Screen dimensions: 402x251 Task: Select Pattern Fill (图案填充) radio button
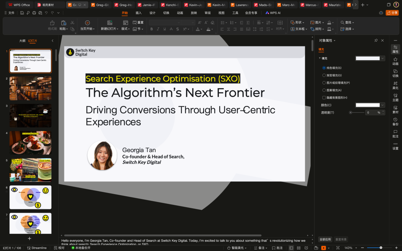point(324,90)
